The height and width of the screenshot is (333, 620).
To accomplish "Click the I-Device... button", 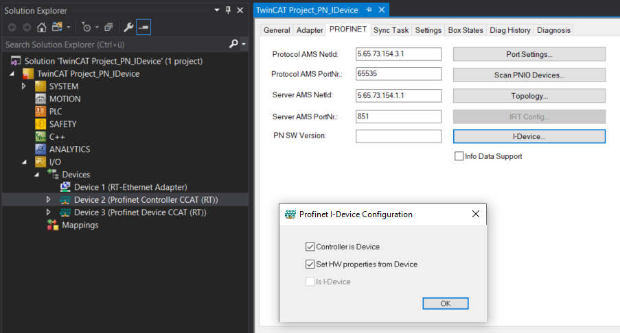I will (529, 136).
